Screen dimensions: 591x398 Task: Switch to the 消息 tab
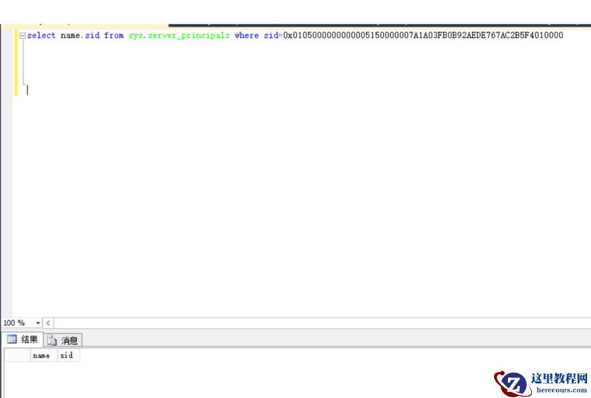[x=63, y=340]
